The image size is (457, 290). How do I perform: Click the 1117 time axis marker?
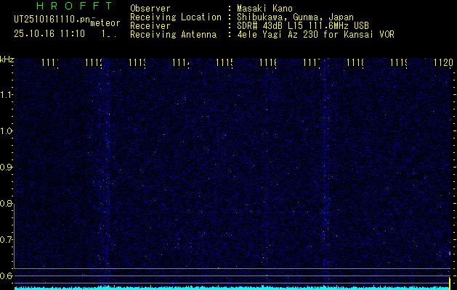(311, 62)
